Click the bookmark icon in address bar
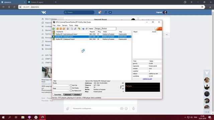 (202, 7)
